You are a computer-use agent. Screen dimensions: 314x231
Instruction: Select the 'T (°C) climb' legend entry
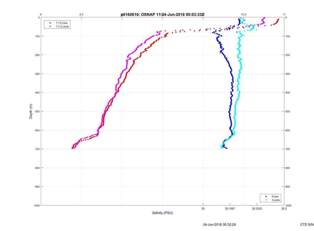tap(63, 27)
